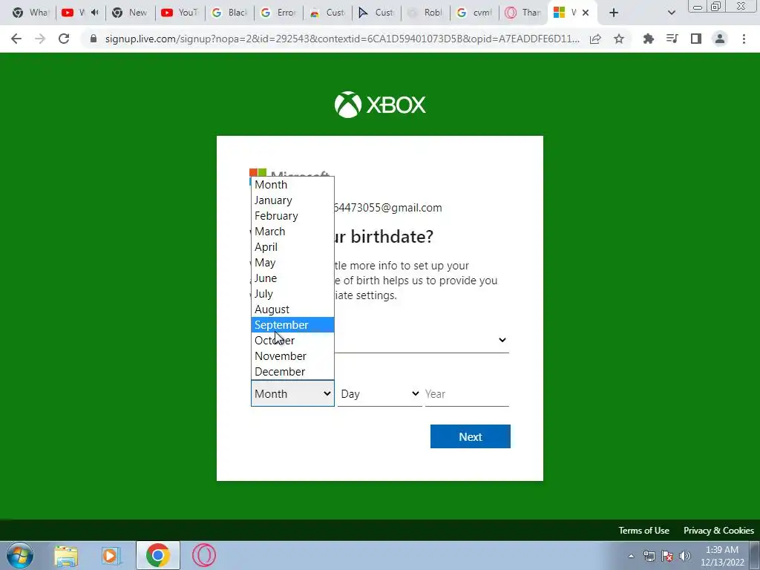Open the Windows Start button
This screenshot has height=570, width=760.
20,555
